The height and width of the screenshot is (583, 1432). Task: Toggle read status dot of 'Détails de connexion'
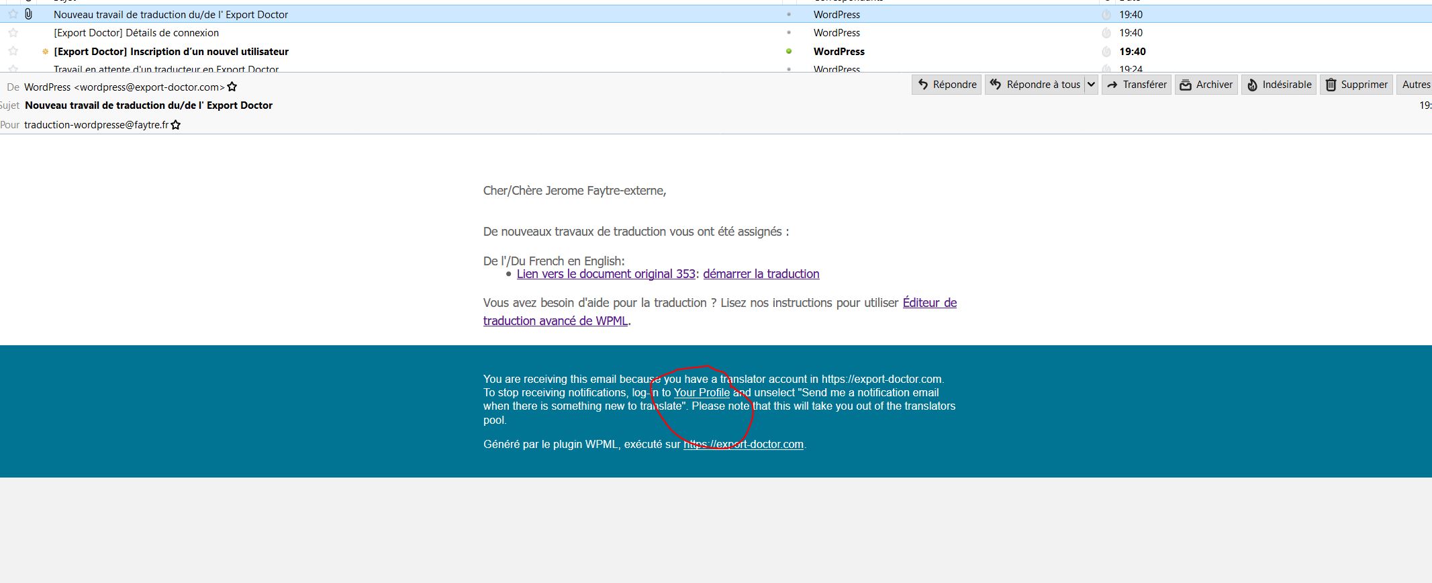coord(789,32)
